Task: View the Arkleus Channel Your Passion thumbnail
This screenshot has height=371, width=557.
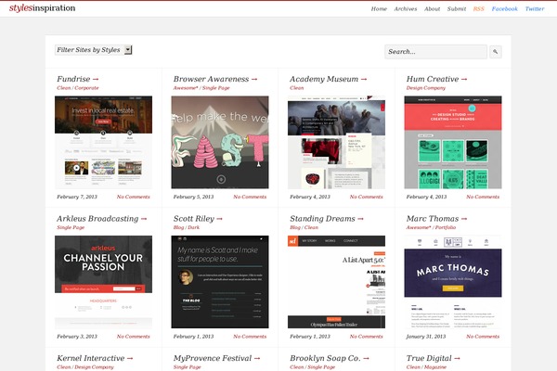Action: (x=103, y=282)
